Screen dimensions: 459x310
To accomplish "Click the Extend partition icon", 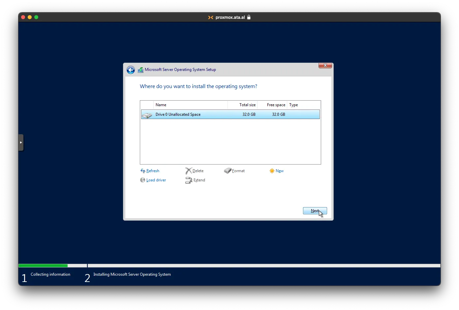I will tap(189, 180).
